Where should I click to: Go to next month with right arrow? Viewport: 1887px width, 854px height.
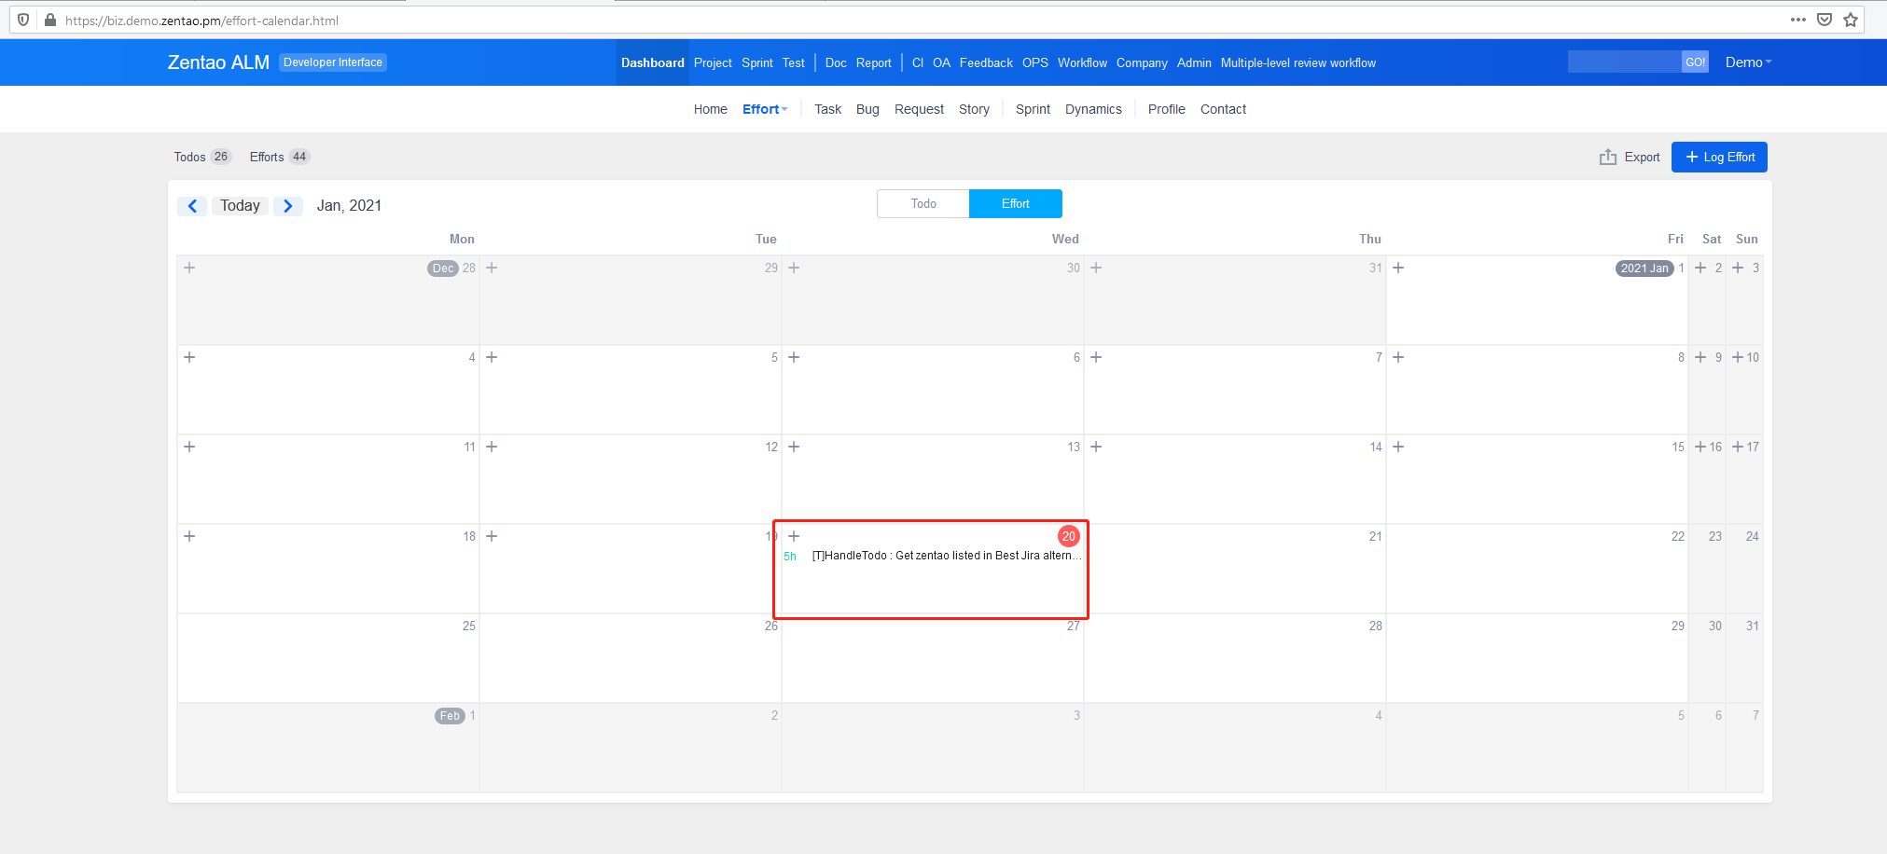coord(287,206)
